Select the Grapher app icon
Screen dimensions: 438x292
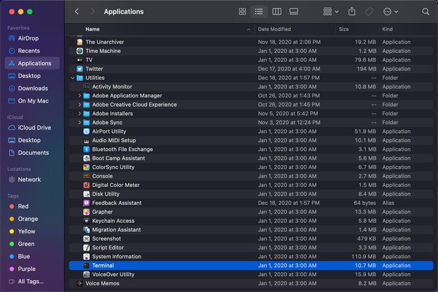86,212
